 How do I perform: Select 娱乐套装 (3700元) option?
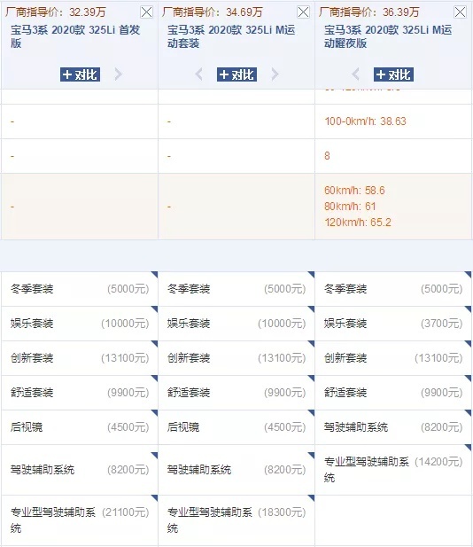pyautogui.click(x=393, y=324)
